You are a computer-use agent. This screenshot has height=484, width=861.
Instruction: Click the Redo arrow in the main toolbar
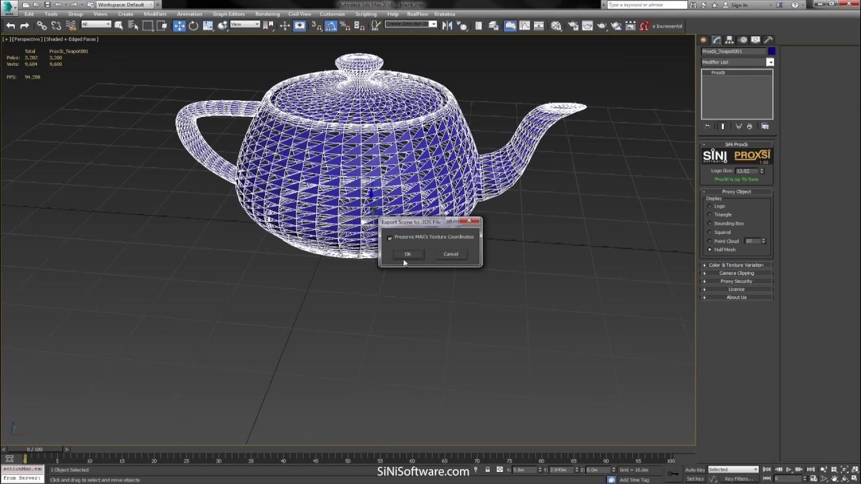(25, 26)
